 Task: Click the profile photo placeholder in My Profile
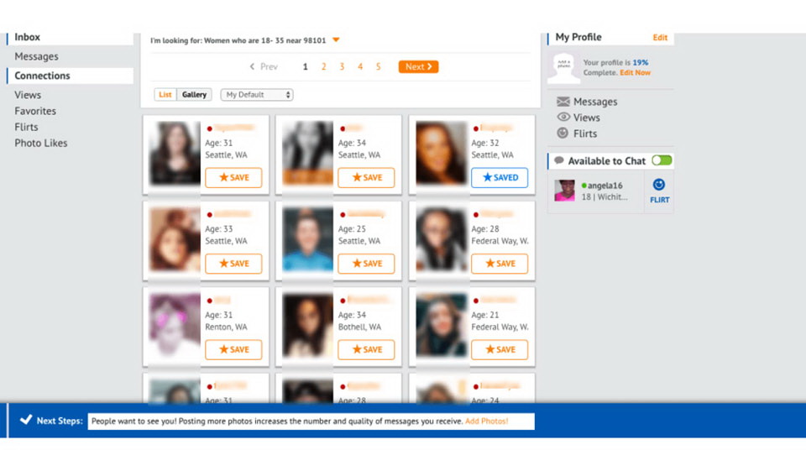pyautogui.click(x=563, y=68)
